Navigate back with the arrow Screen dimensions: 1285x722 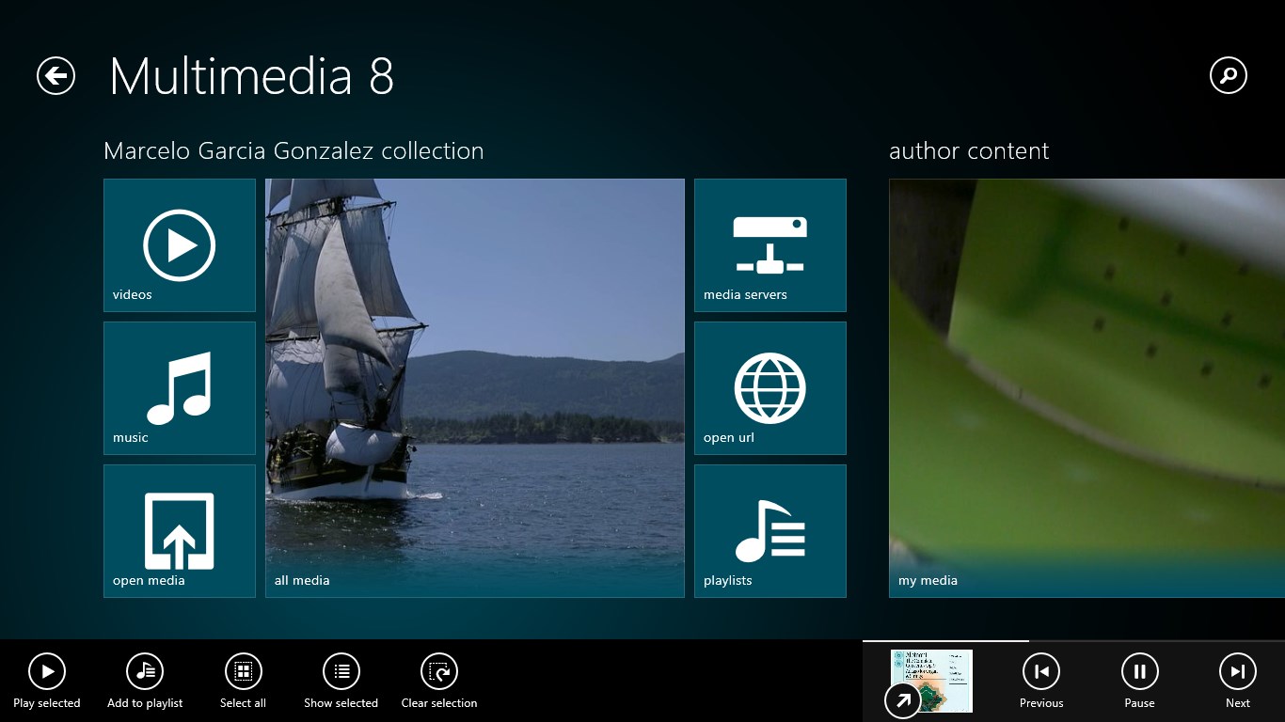(x=55, y=75)
